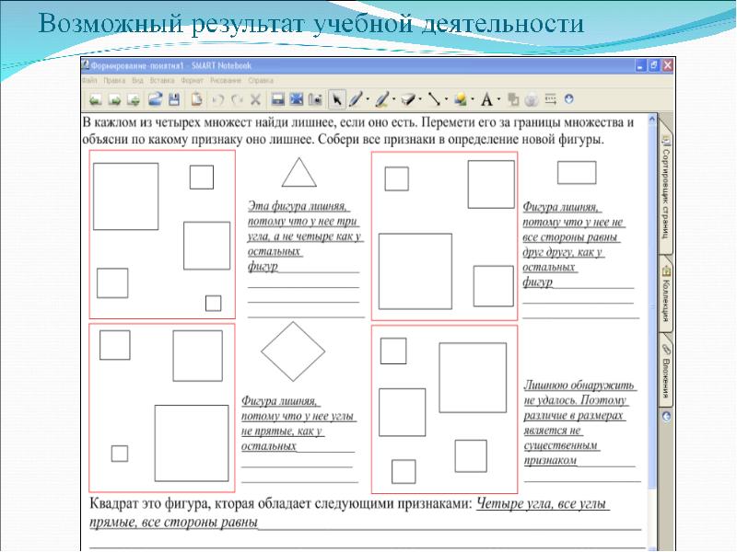Click the Undo arrow icon

(217, 98)
